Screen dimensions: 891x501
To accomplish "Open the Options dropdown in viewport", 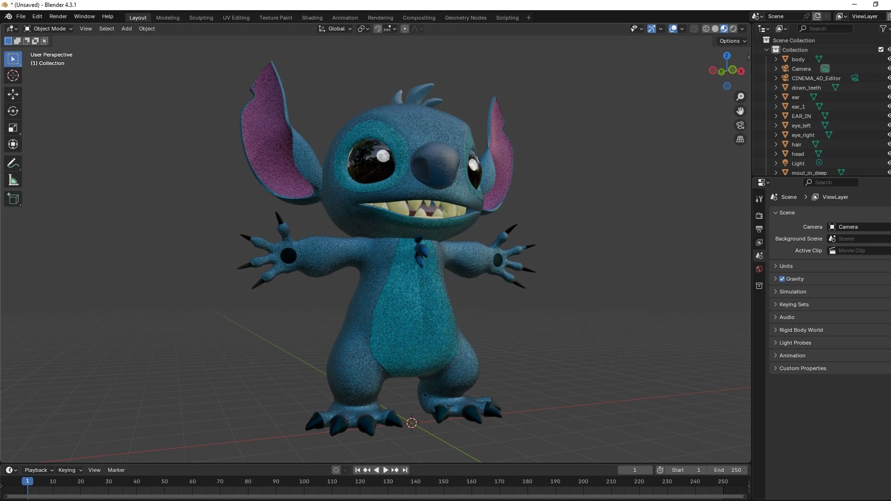I will coord(733,41).
